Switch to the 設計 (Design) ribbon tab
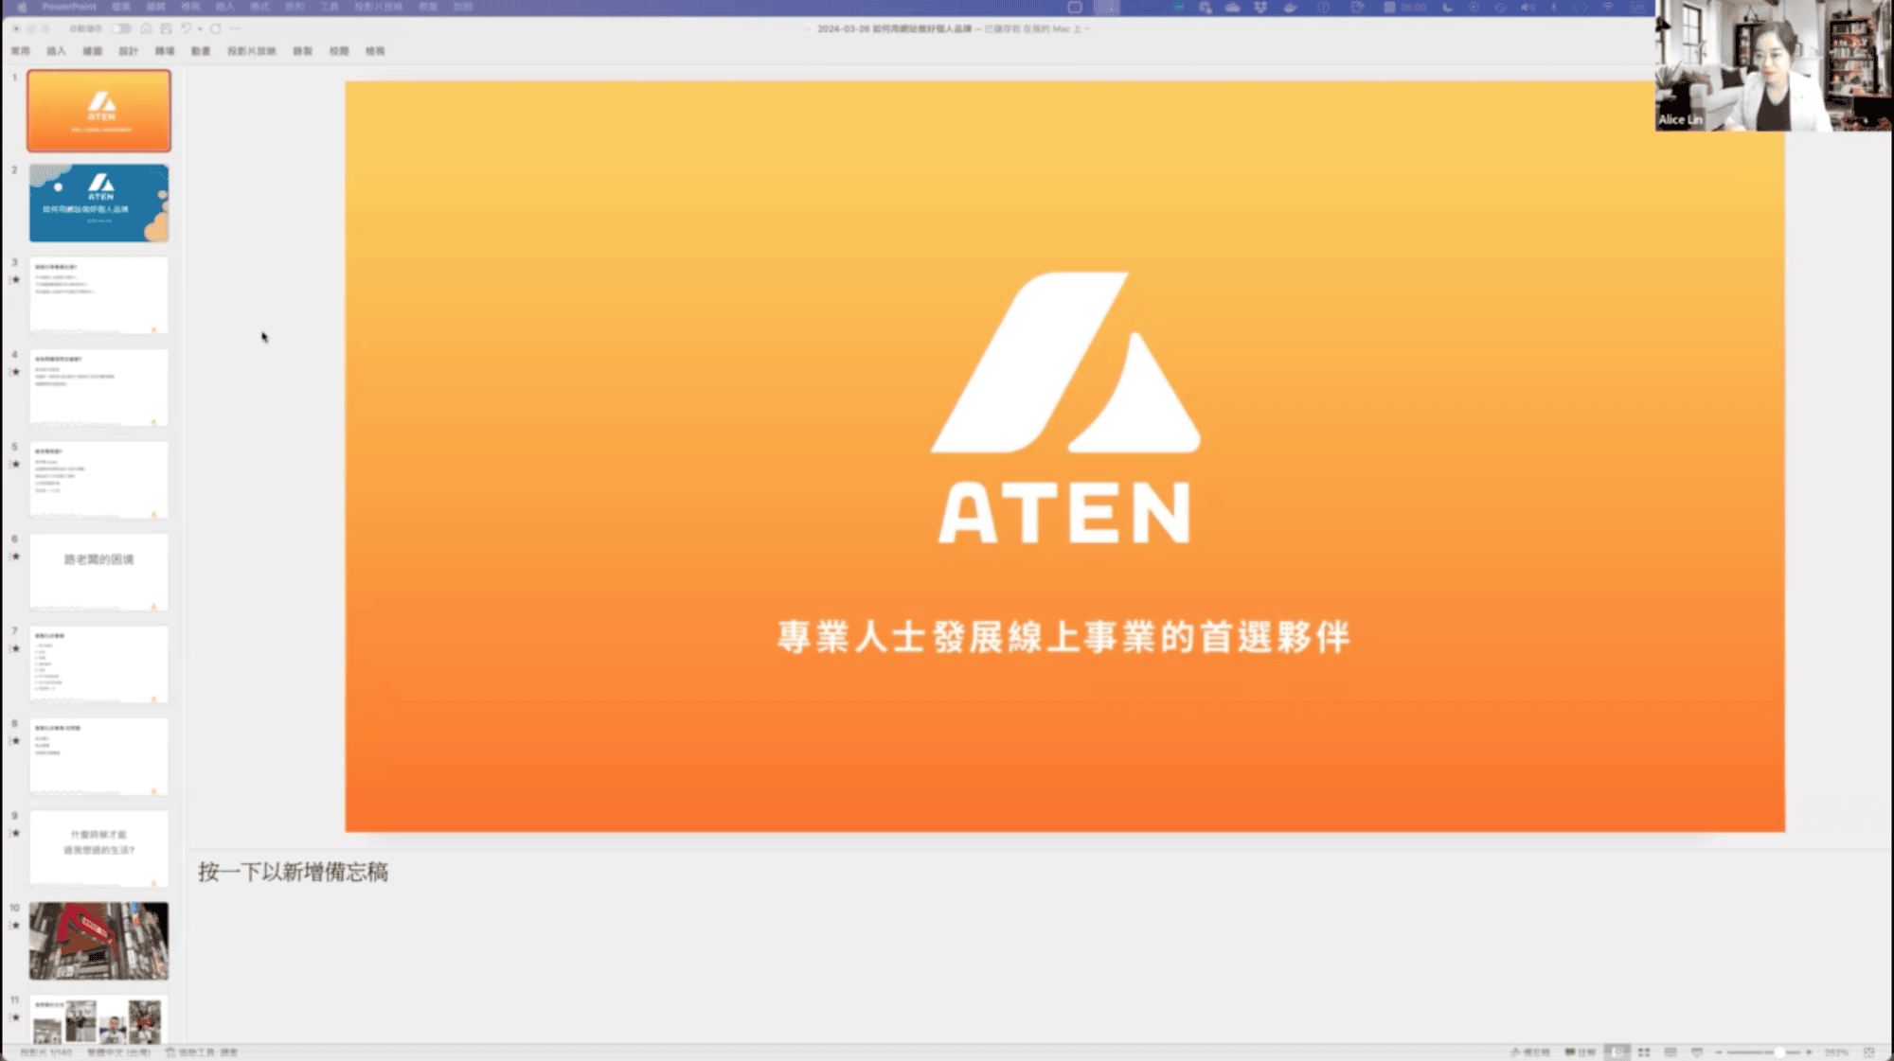Viewport: 1894px width, 1061px height. tap(128, 51)
